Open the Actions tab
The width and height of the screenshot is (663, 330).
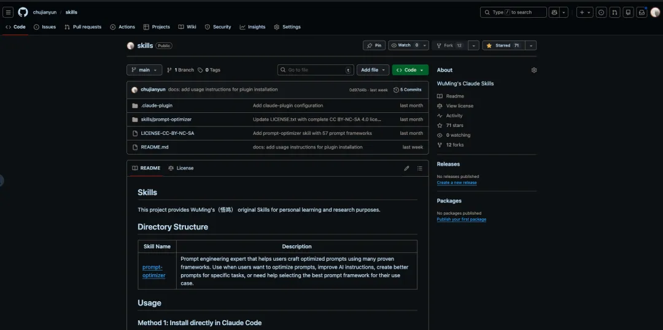(x=123, y=26)
